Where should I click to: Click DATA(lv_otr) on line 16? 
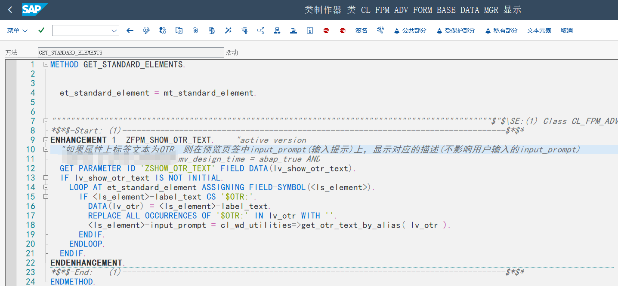click(x=116, y=206)
